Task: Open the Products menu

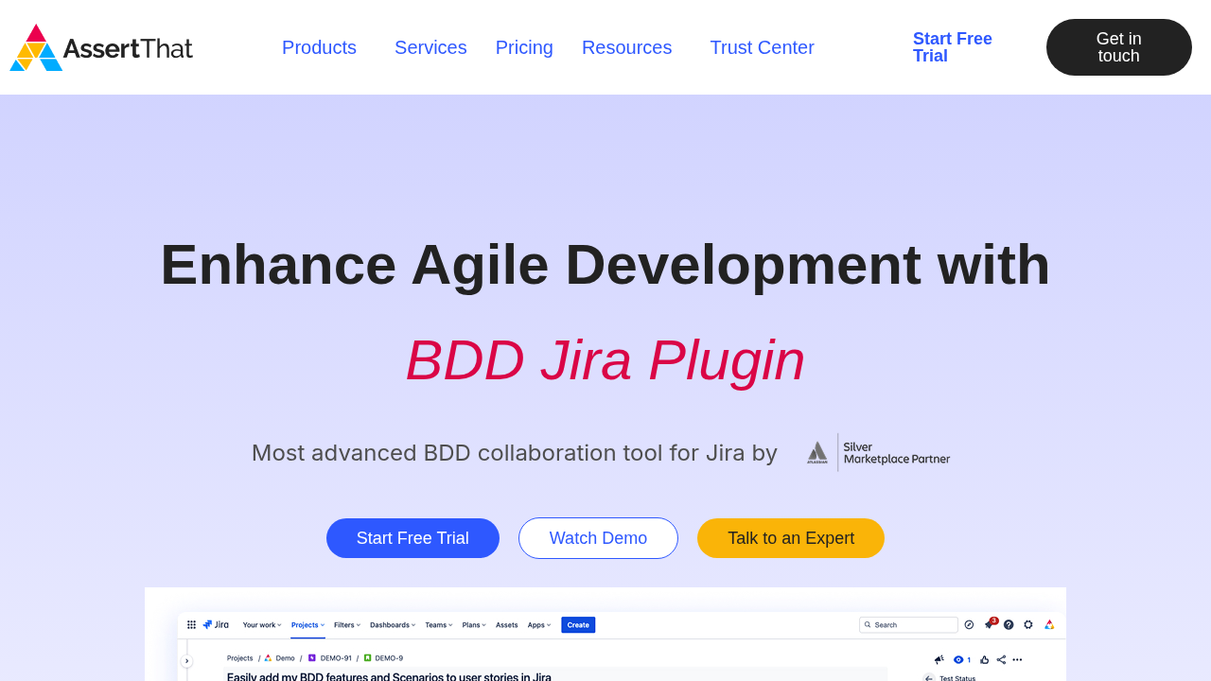Action: pyautogui.click(x=319, y=47)
